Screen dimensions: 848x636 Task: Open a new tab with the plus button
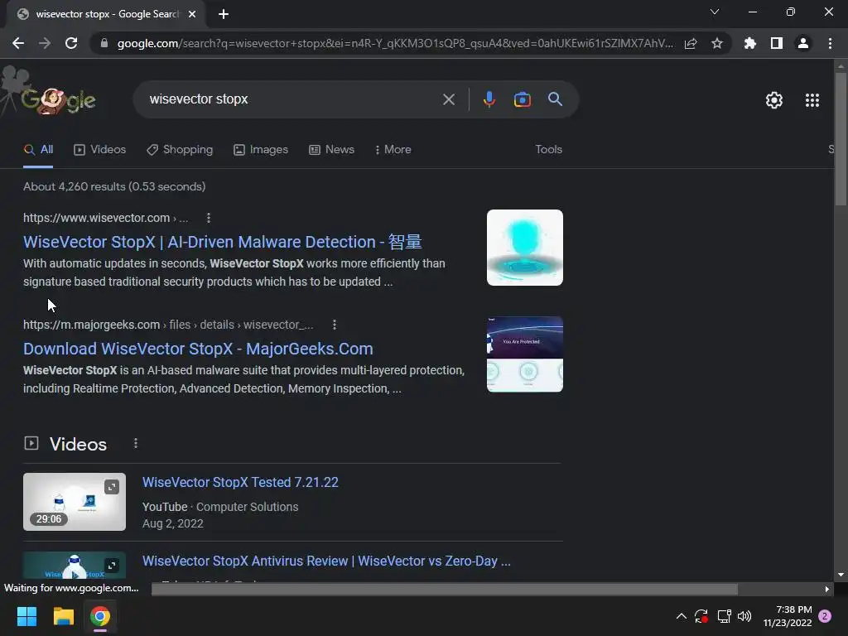[x=224, y=14]
